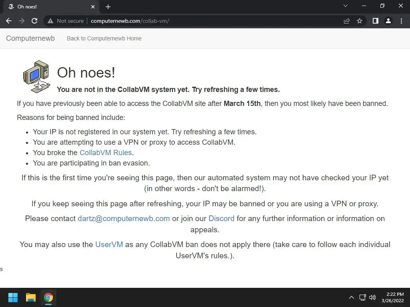Click the share this page icon
Image resolution: width=410 pixels, height=307 pixels.
click(347, 21)
